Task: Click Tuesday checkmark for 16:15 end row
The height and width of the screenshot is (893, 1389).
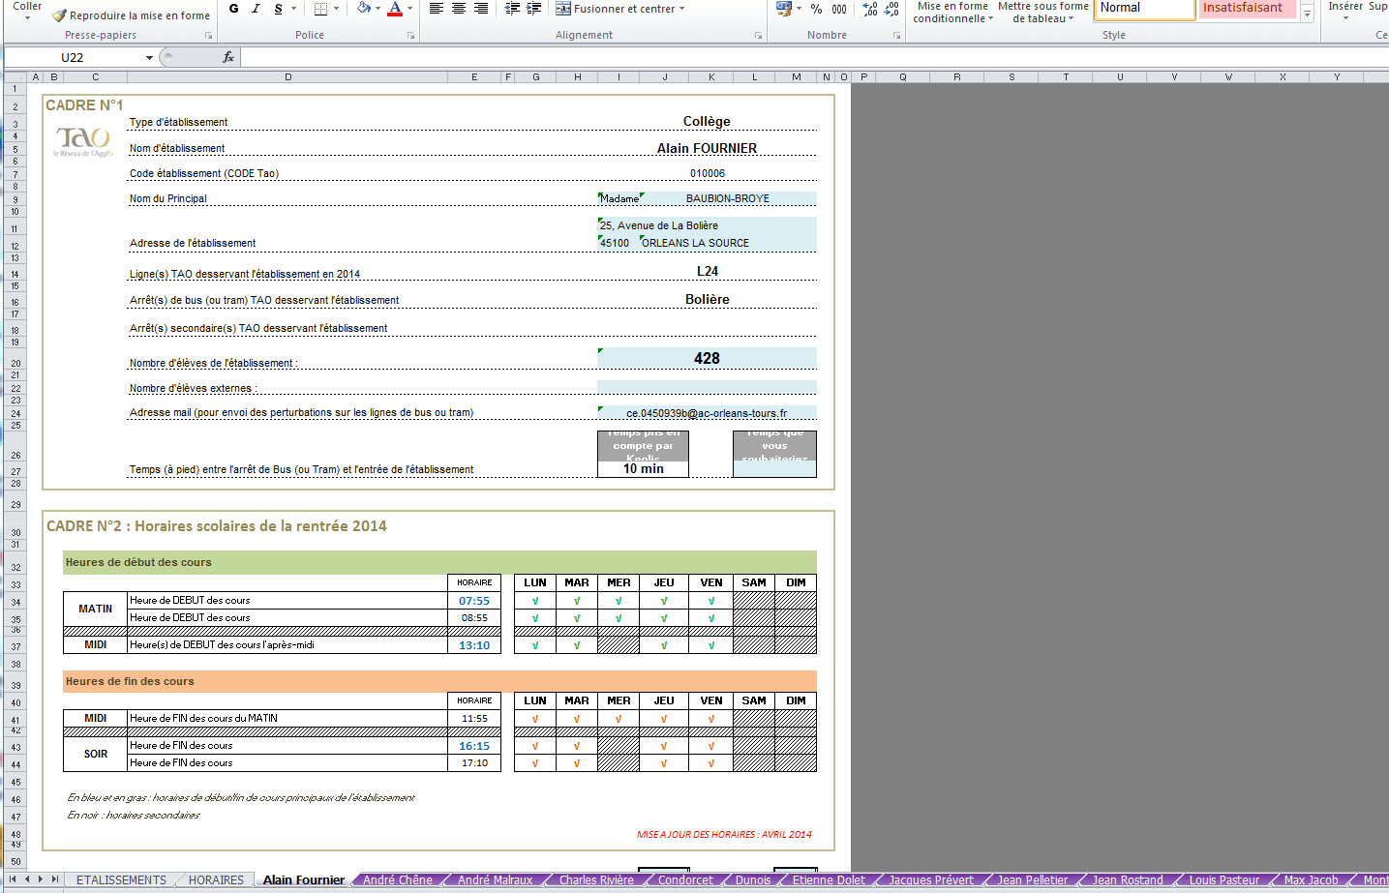Action: (577, 746)
